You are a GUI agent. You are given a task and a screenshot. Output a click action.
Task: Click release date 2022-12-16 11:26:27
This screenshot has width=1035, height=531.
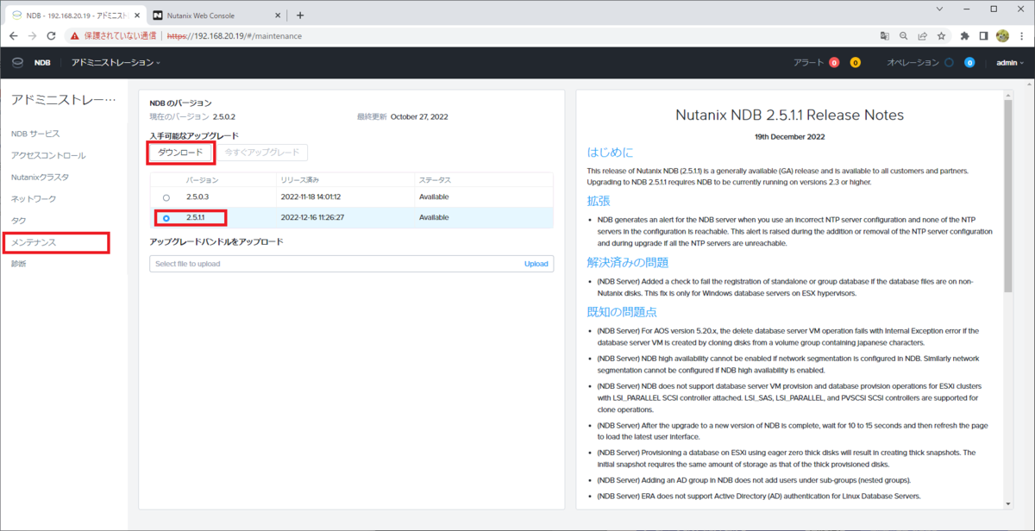click(x=312, y=217)
